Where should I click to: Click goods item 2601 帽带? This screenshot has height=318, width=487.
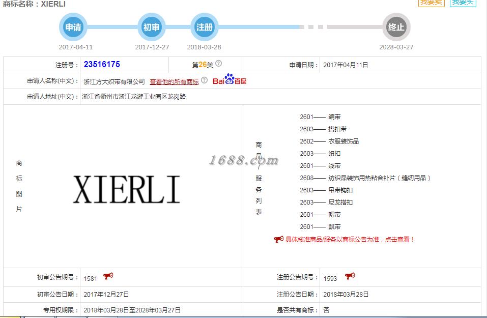pos(320,215)
